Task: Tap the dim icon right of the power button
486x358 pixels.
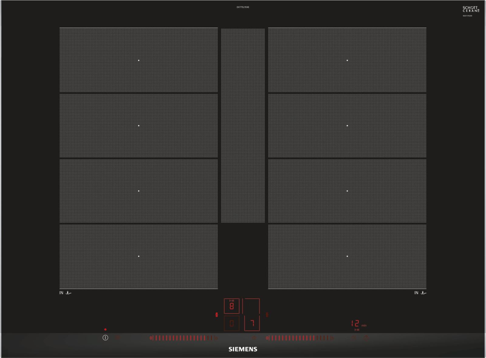Action: [118, 338]
